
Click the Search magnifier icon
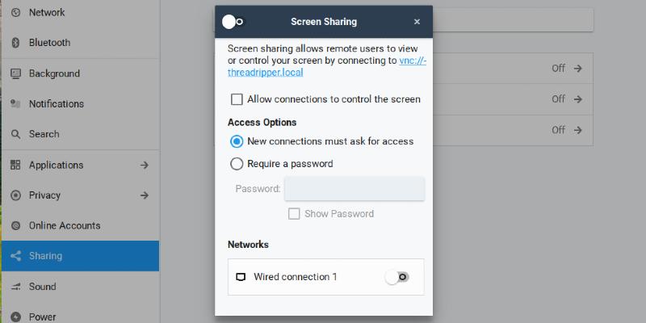[x=15, y=134]
